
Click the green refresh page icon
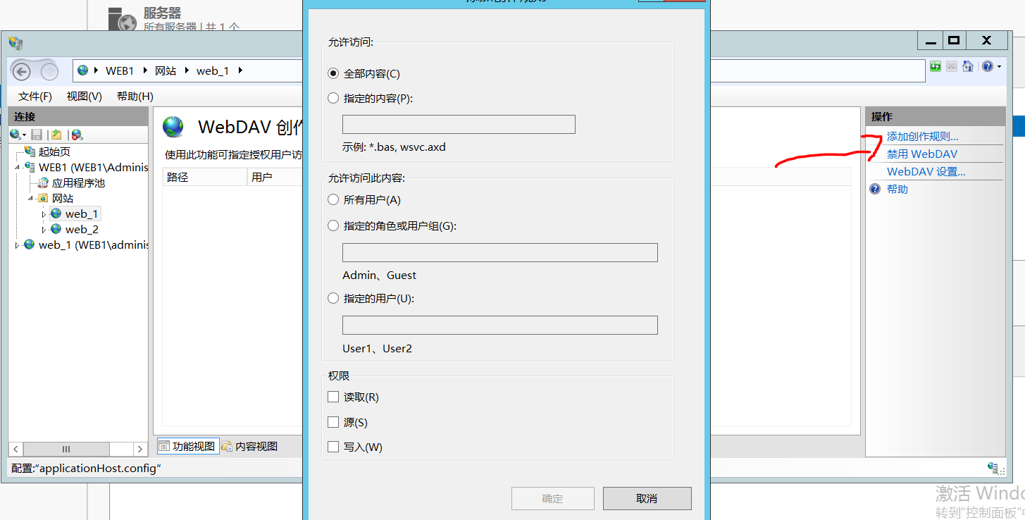click(x=936, y=66)
